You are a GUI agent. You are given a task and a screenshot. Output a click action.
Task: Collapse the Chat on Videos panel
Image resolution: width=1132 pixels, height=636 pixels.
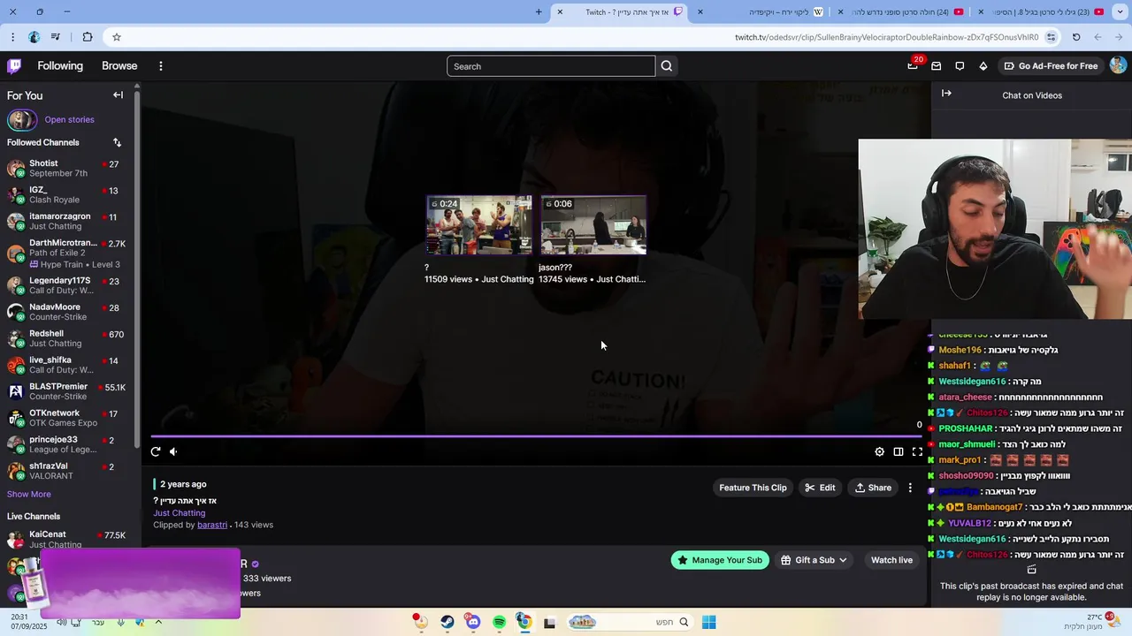[x=946, y=94]
